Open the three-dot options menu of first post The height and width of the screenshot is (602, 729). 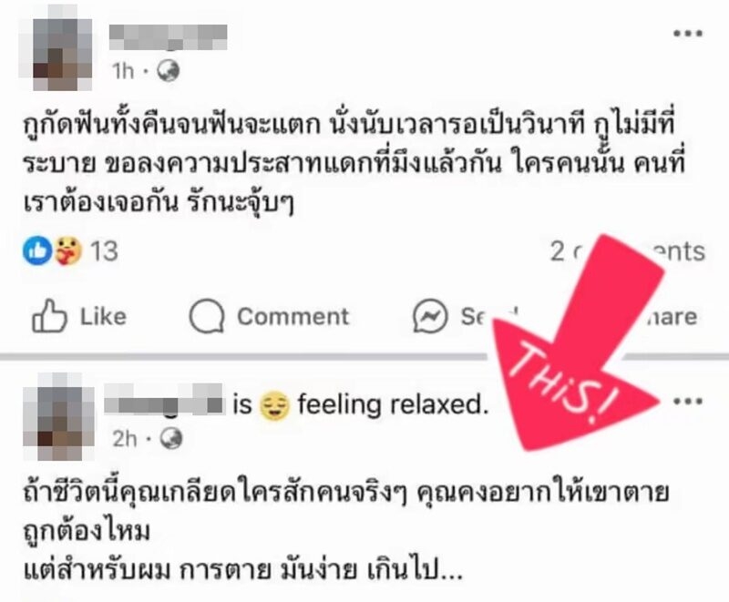[688, 33]
